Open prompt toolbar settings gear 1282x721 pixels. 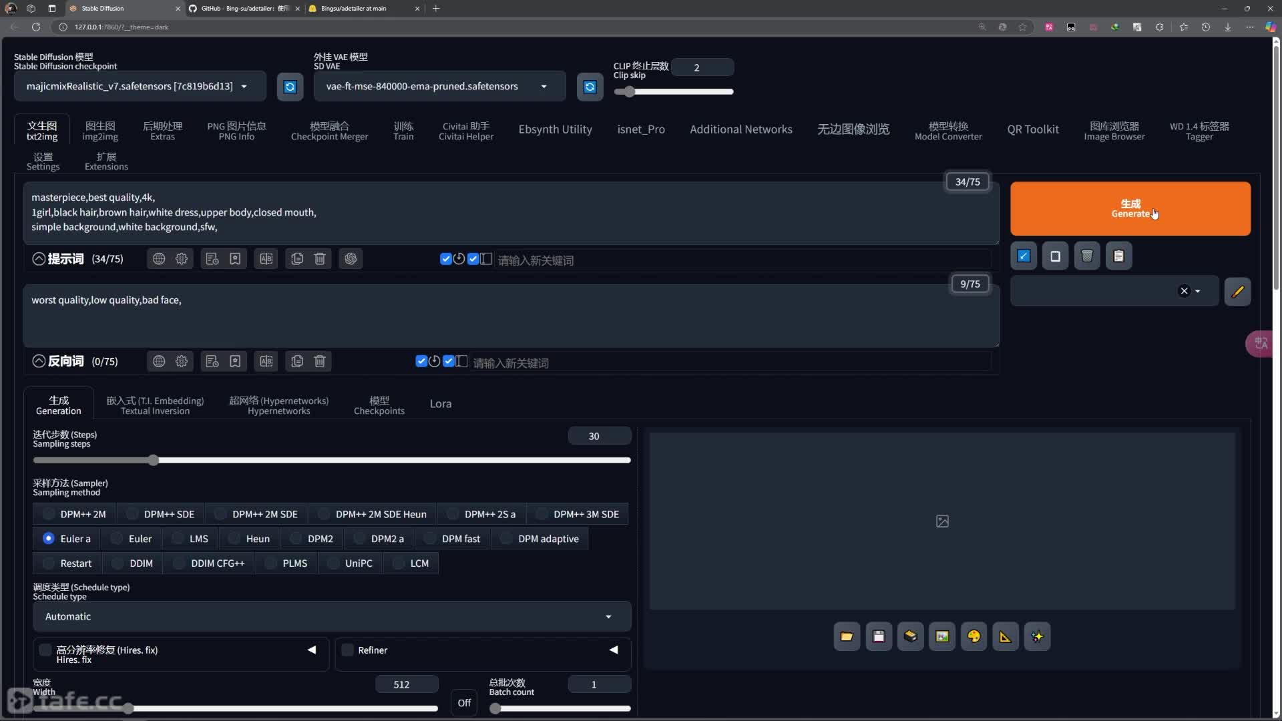point(182,259)
